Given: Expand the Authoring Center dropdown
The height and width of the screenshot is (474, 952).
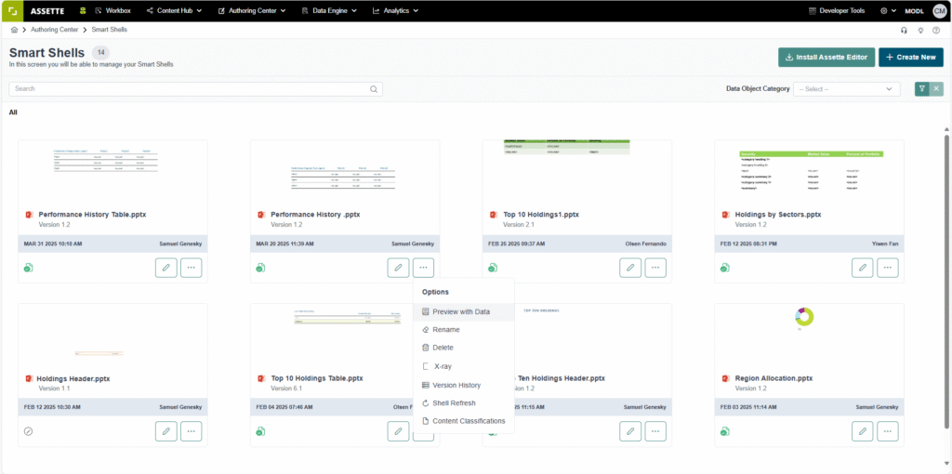Looking at the screenshot, I should 251,10.
